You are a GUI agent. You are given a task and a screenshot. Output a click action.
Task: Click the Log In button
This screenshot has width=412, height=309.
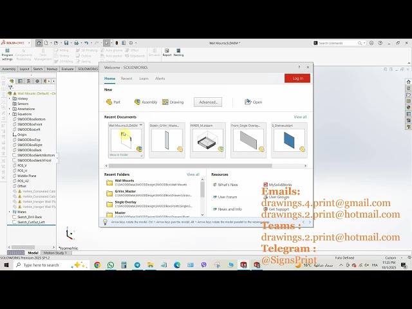[x=297, y=79]
